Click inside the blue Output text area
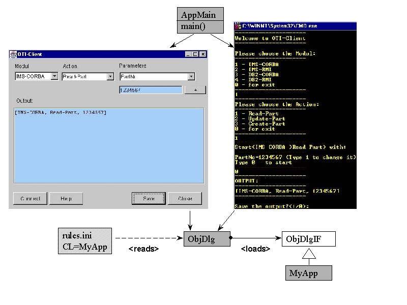Image resolution: width=407 pixels, height=305 pixels. tap(109, 147)
